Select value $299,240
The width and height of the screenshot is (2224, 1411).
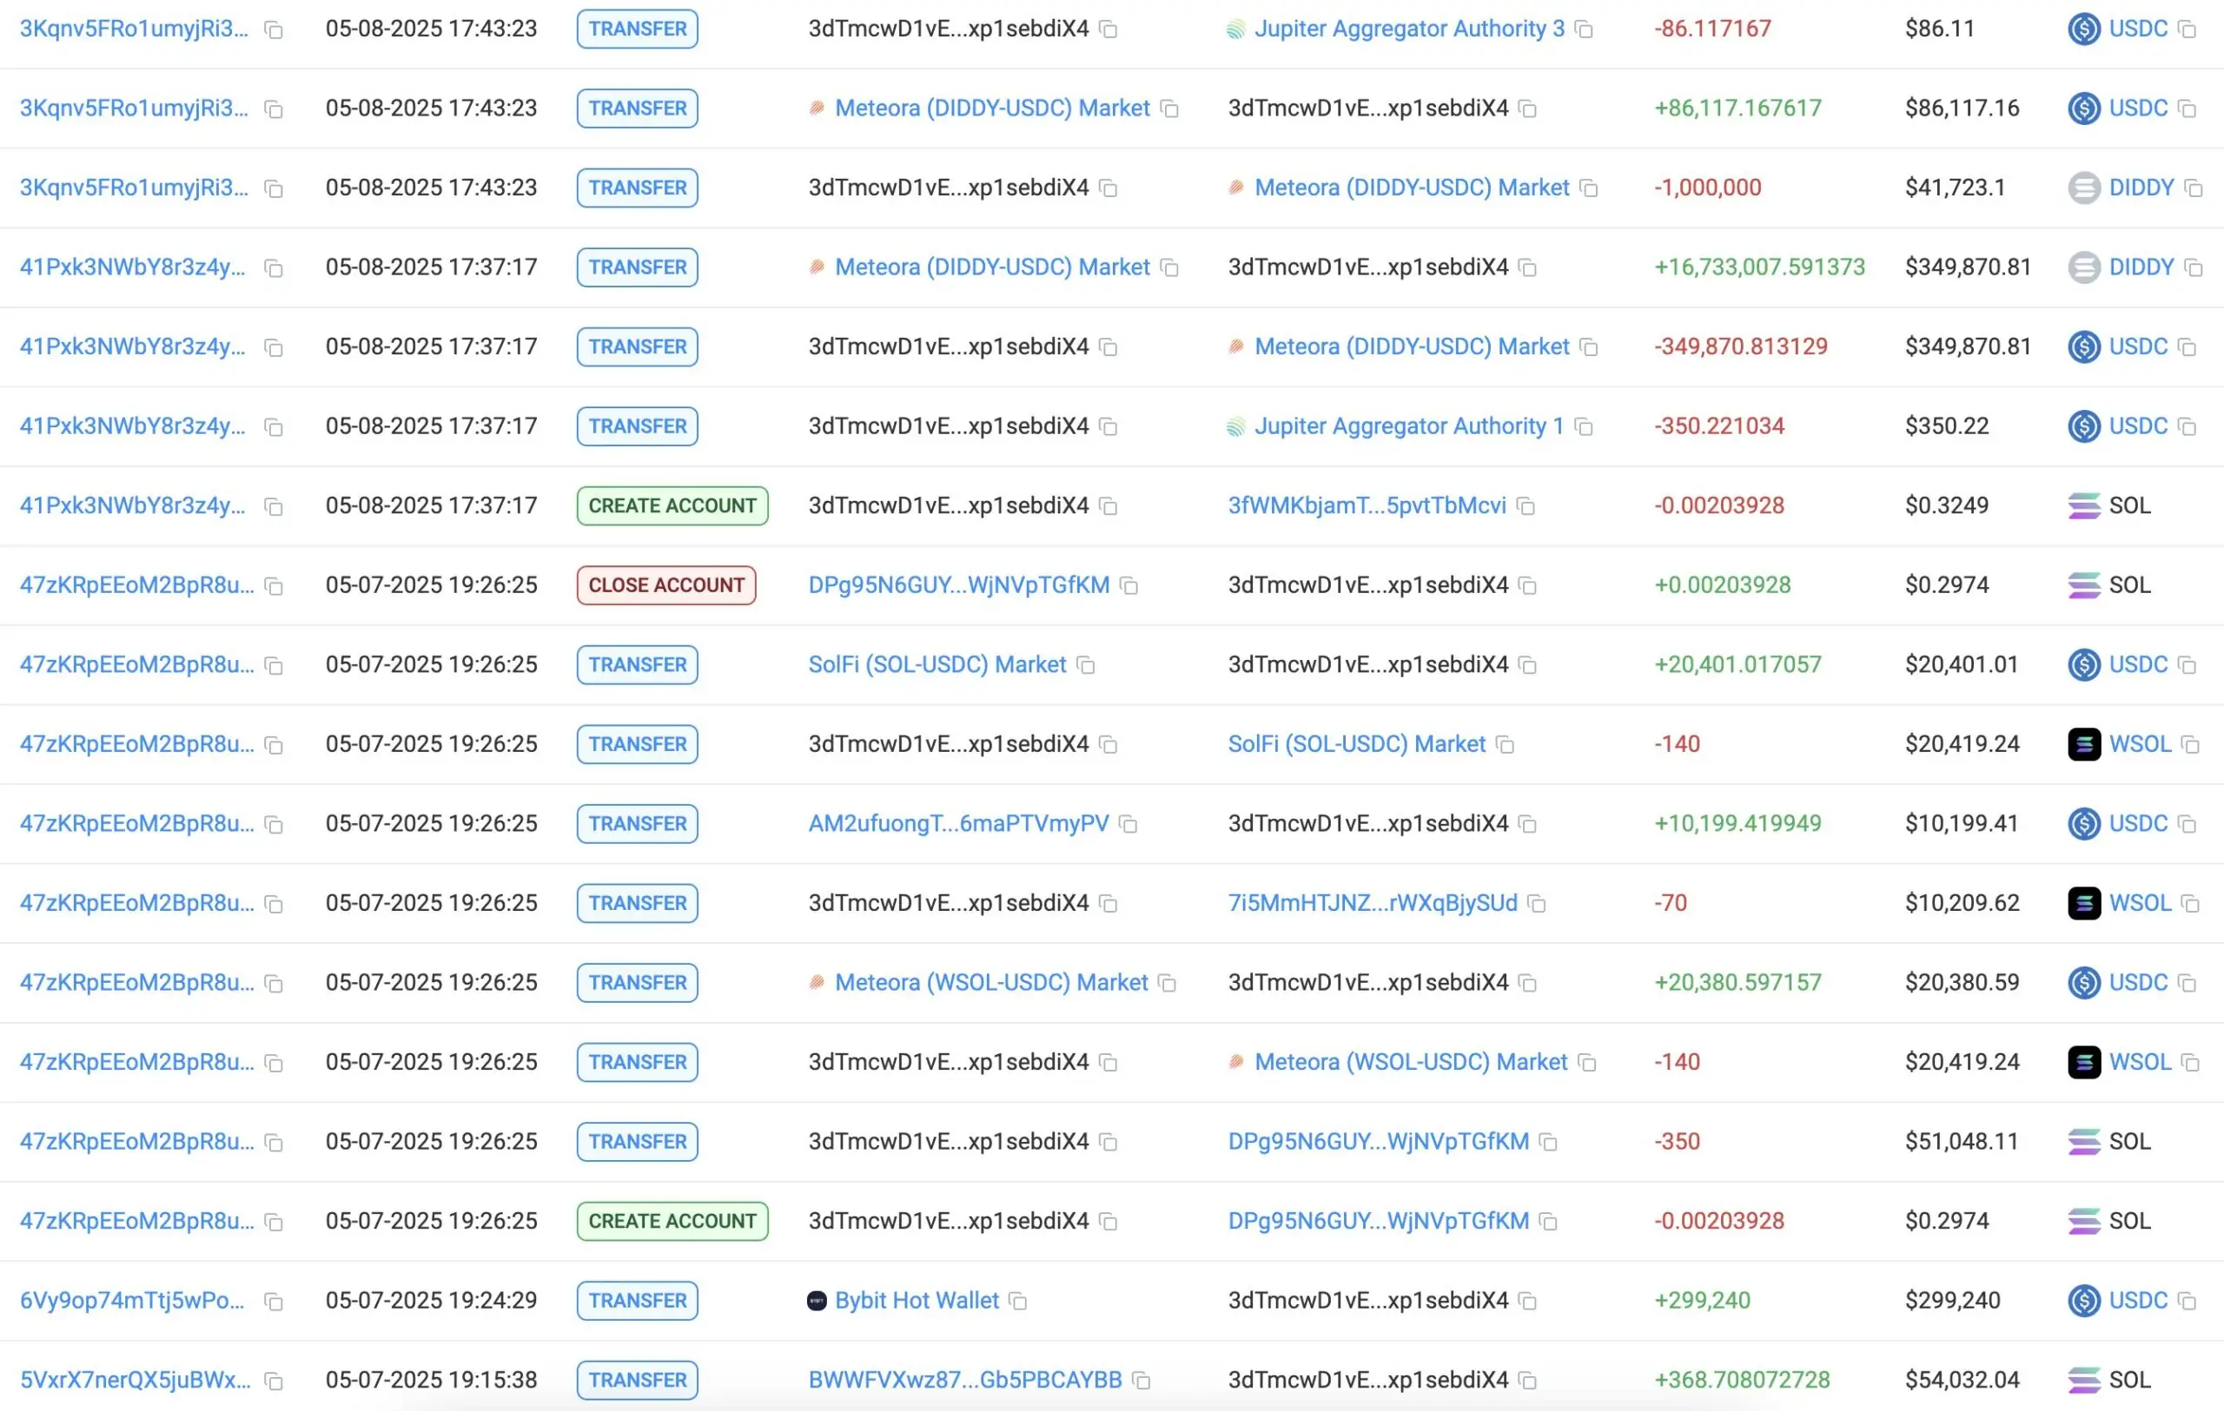[x=1952, y=1300]
